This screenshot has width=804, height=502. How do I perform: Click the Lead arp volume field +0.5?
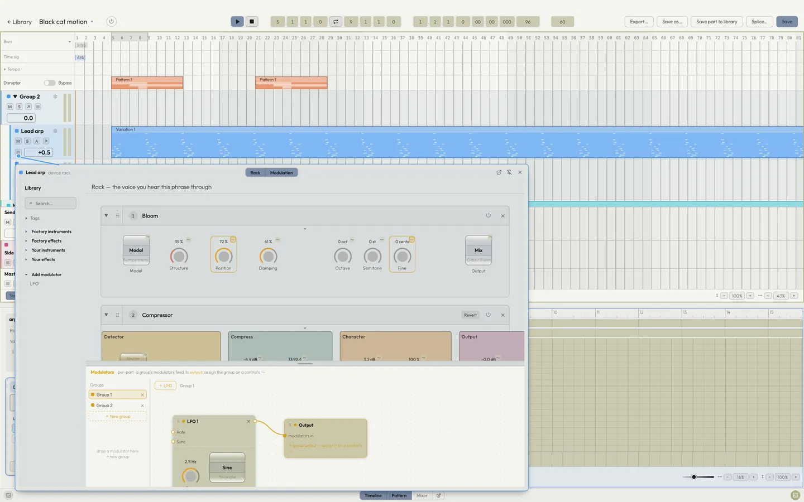39,152
